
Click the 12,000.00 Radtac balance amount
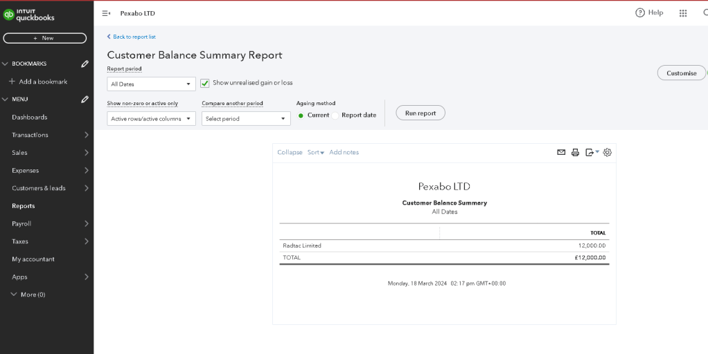(592, 245)
